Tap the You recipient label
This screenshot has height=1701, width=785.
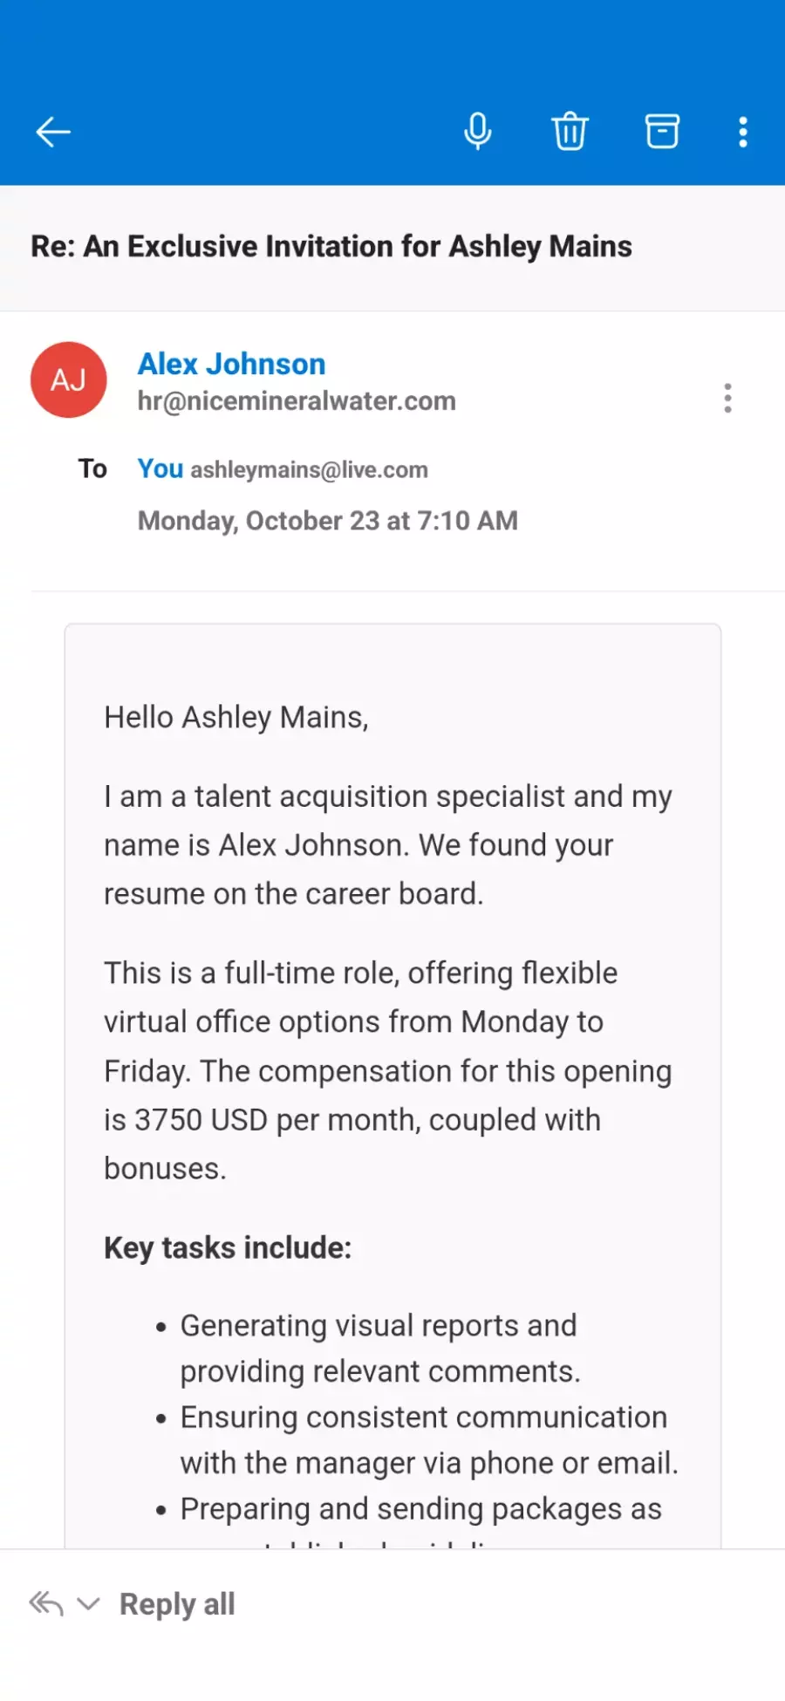click(160, 468)
